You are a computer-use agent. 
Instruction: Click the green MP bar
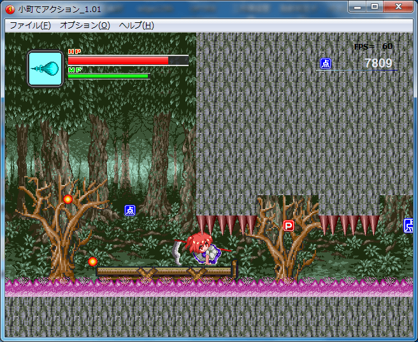click(x=109, y=76)
